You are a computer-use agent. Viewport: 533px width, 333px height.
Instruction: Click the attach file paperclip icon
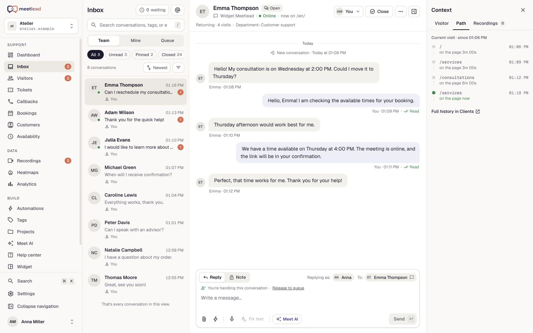pyautogui.click(x=204, y=319)
